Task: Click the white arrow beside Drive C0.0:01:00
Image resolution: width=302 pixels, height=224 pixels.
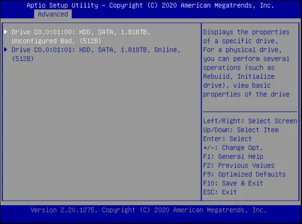Action: tap(6, 32)
